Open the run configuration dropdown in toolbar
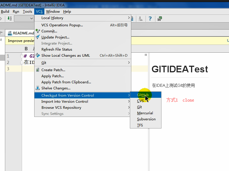Viewport: 229px width, 171px height. point(24,19)
